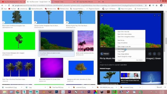The image size is (167, 94).
Task: Go to next image in preview
Action: (159, 15)
